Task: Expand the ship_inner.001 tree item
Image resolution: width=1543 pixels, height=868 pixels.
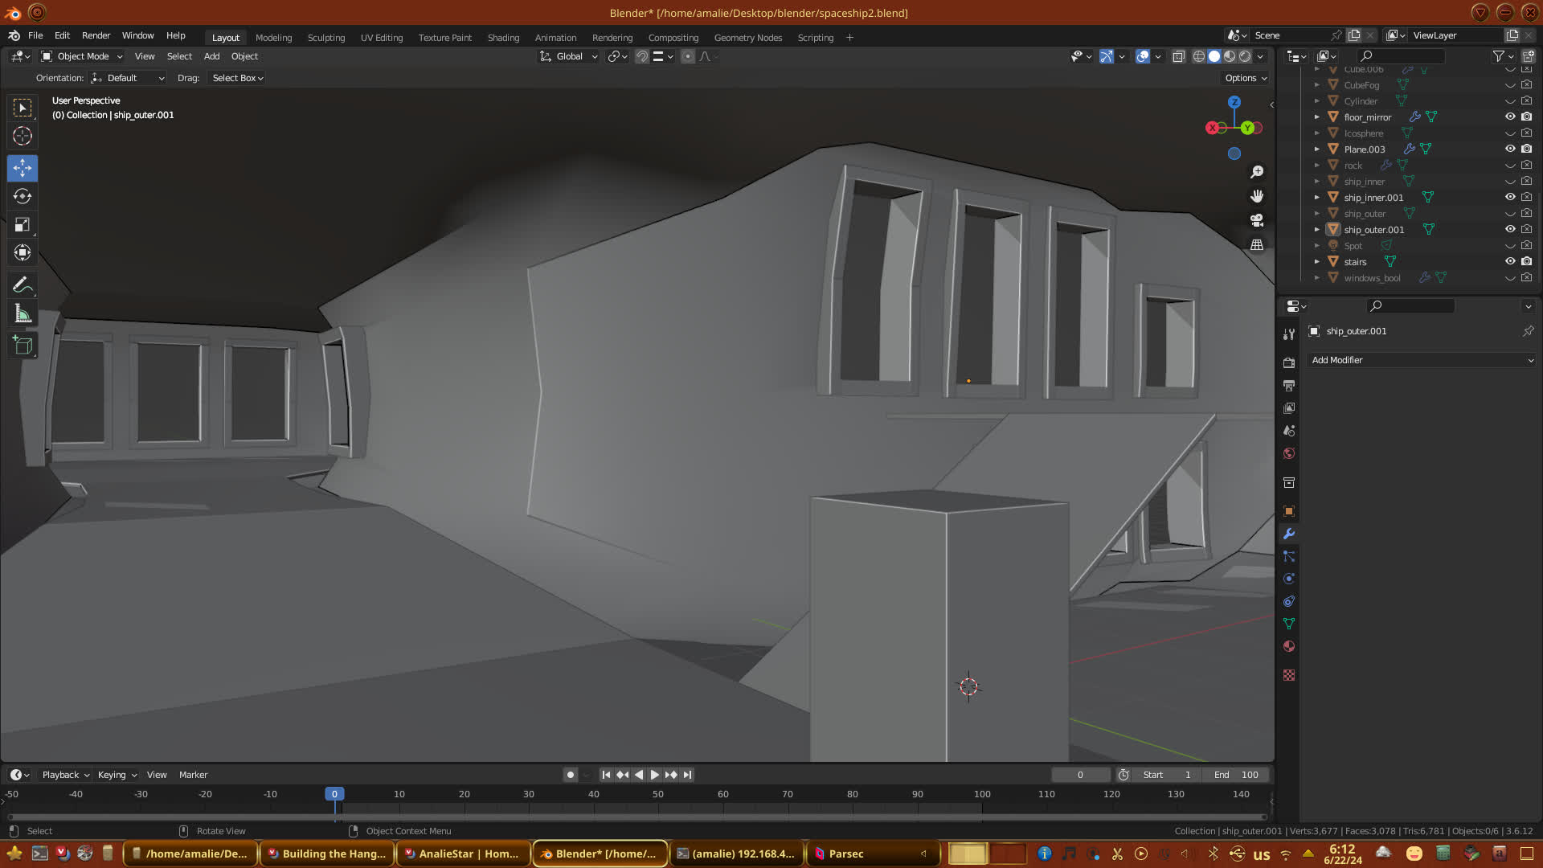Action: coord(1316,197)
